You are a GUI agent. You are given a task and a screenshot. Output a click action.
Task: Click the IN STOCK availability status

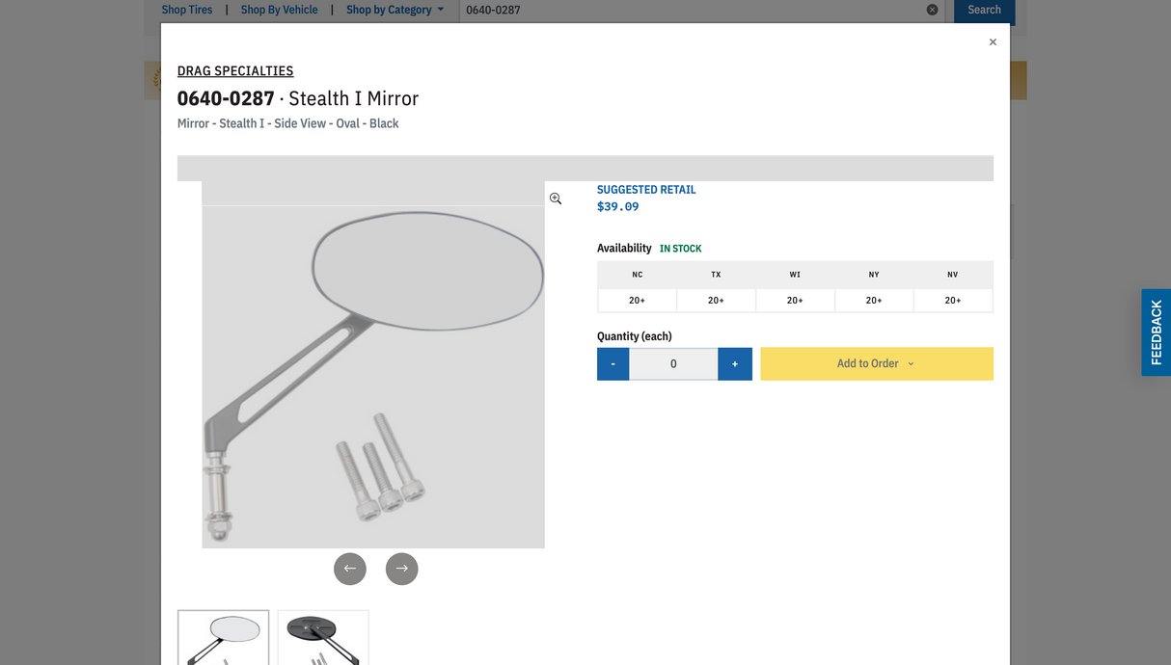pyautogui.click(x=681, y=249)
